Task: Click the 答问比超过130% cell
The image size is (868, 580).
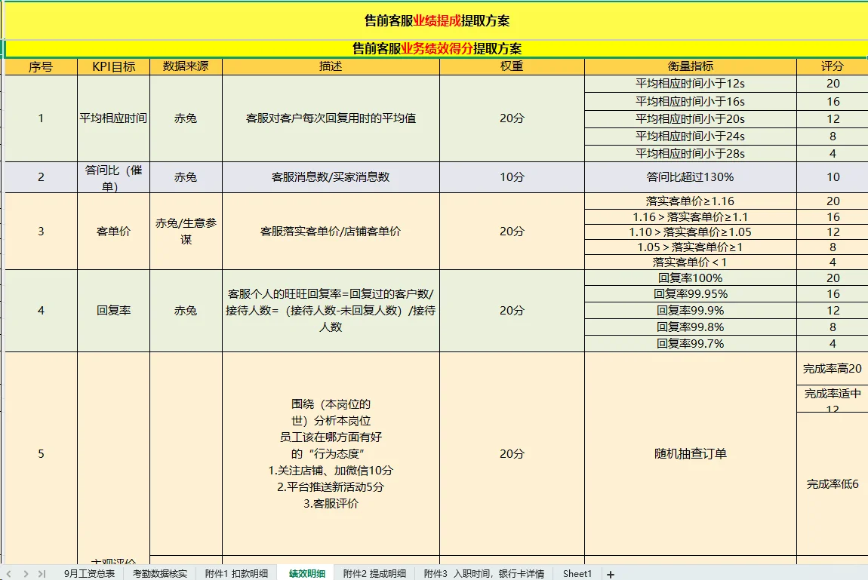Action: pyautogui.click(x=689, y=177)
